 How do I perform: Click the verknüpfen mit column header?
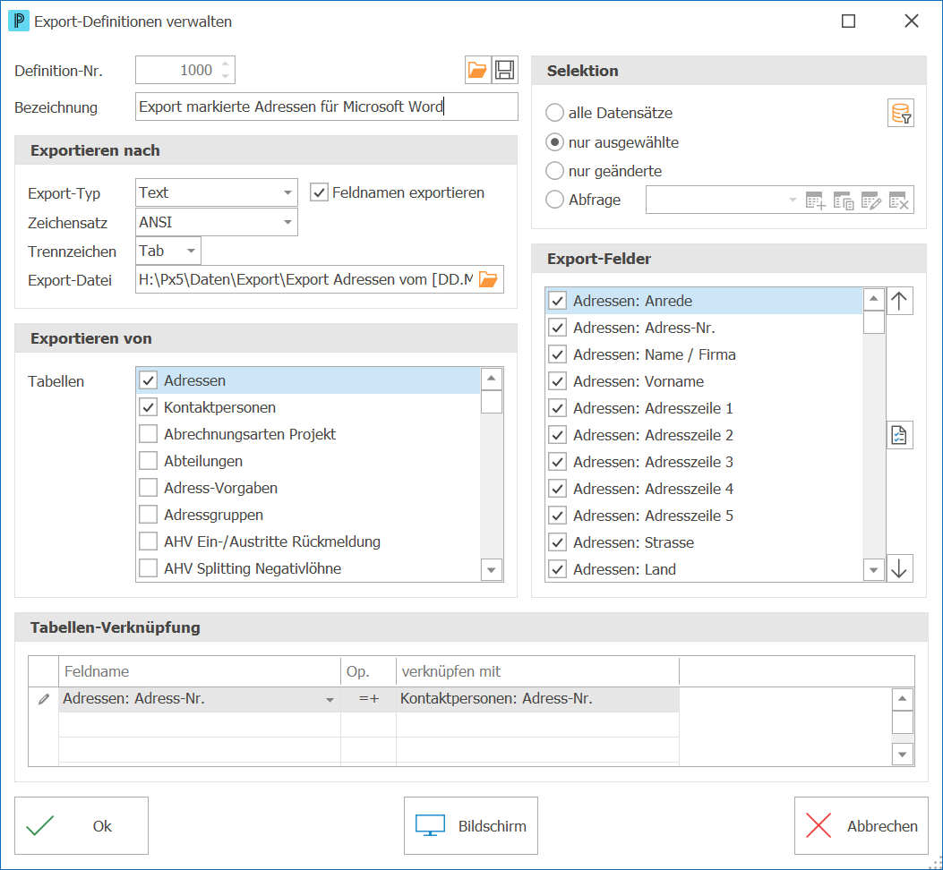click(x=537, y=671)
